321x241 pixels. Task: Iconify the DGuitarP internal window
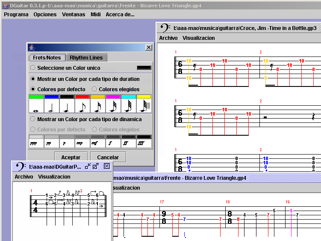[88, 166]
